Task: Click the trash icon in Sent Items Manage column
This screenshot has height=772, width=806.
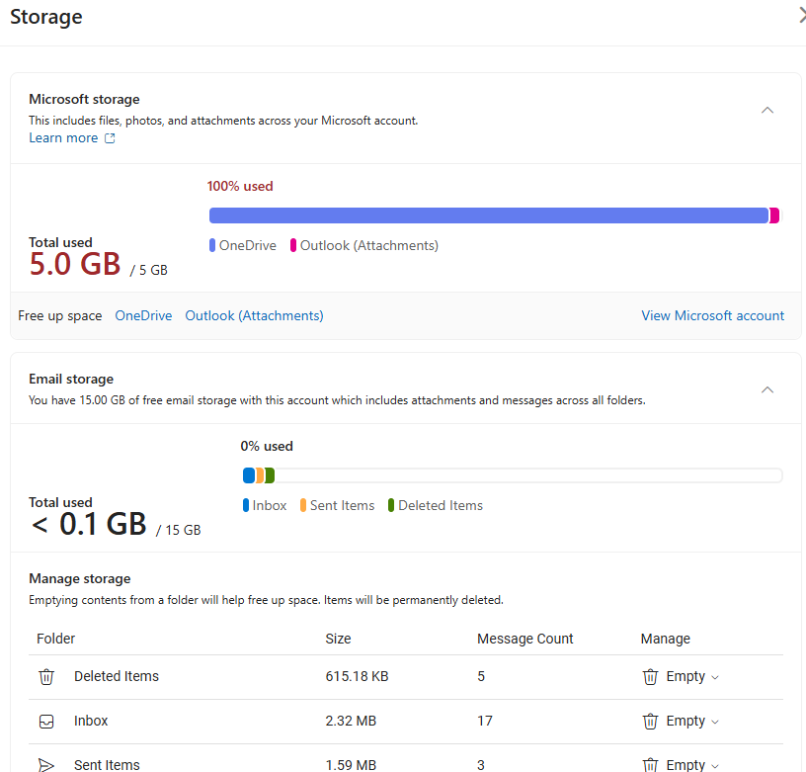Action: click(649, 764)
